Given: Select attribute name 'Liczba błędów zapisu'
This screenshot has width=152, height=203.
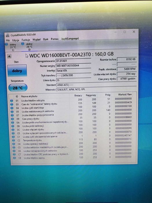Looking at the screenshot, I should pyautogui.click(x=34, y=158).
